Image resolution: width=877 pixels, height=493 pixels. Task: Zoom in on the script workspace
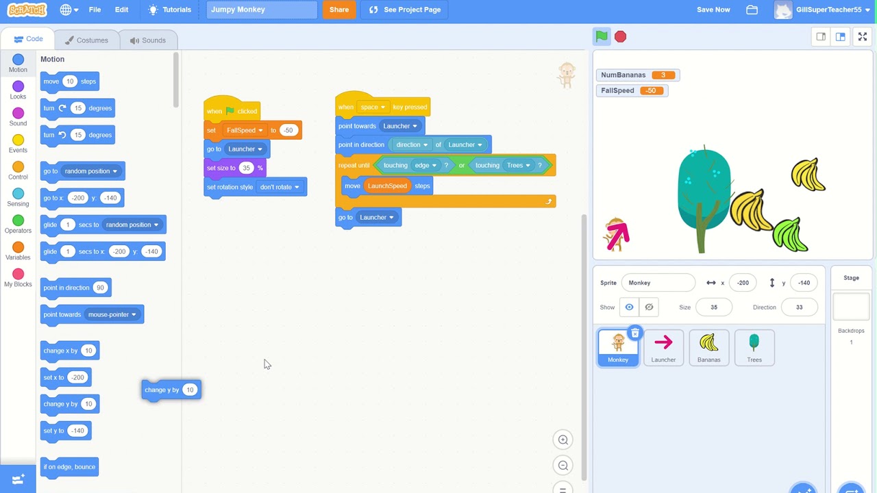click(563, 440)
